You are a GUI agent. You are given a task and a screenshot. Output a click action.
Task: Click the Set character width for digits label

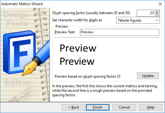(77, 20)
